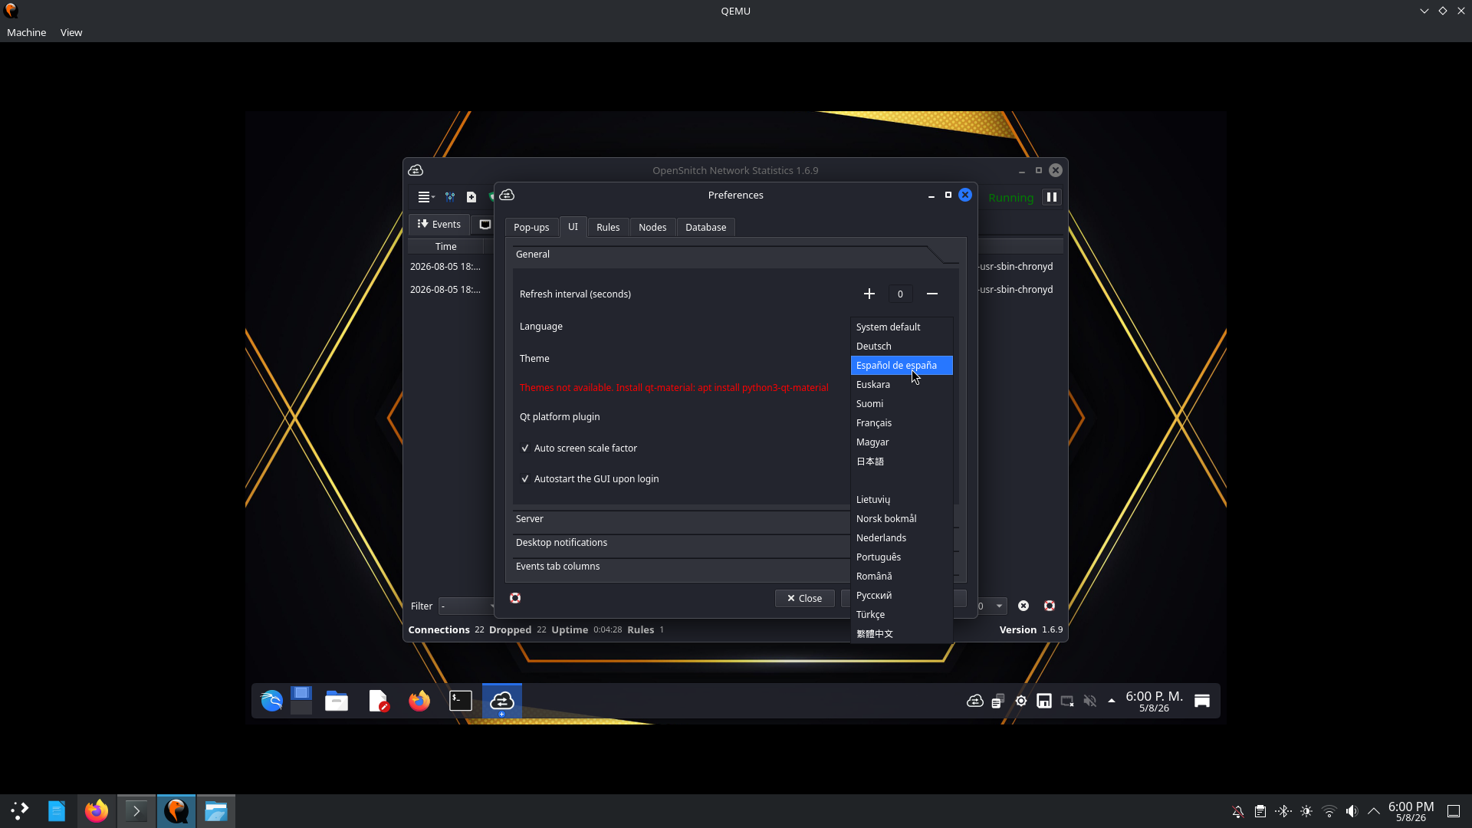Open the help lifebuoy in Preferences dialog
The height and width of the screenshot is (828, 1472).
click(x=515, y=598)
